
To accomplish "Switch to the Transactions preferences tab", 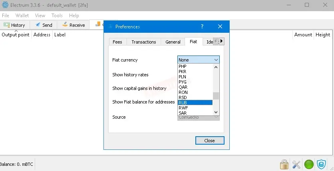I will 144,42.
